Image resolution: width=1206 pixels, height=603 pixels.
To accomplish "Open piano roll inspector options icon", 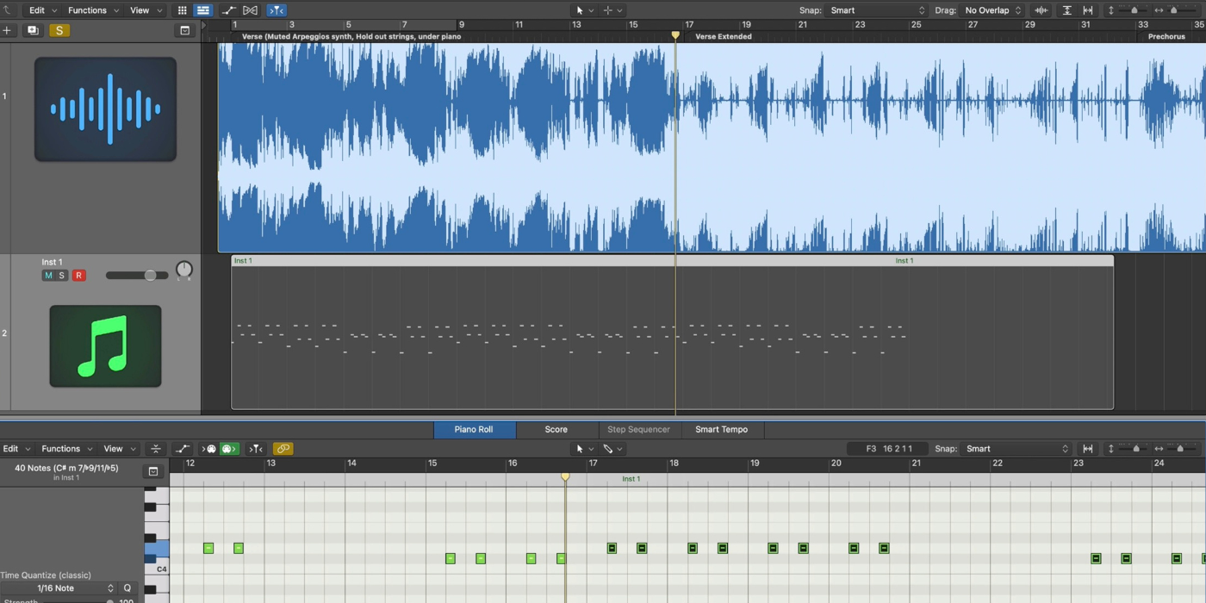I will 153,471.
